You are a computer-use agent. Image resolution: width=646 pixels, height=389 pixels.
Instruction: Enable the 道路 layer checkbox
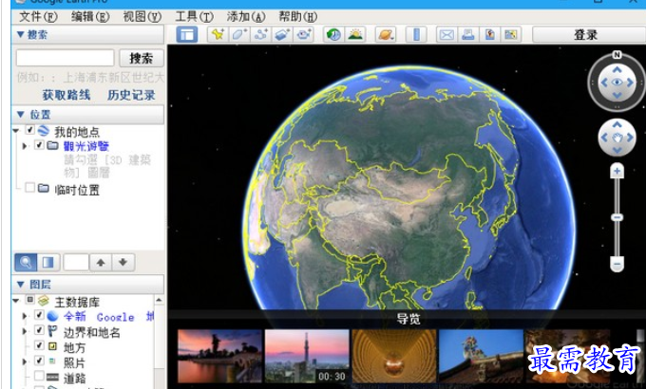coord(39,376)
